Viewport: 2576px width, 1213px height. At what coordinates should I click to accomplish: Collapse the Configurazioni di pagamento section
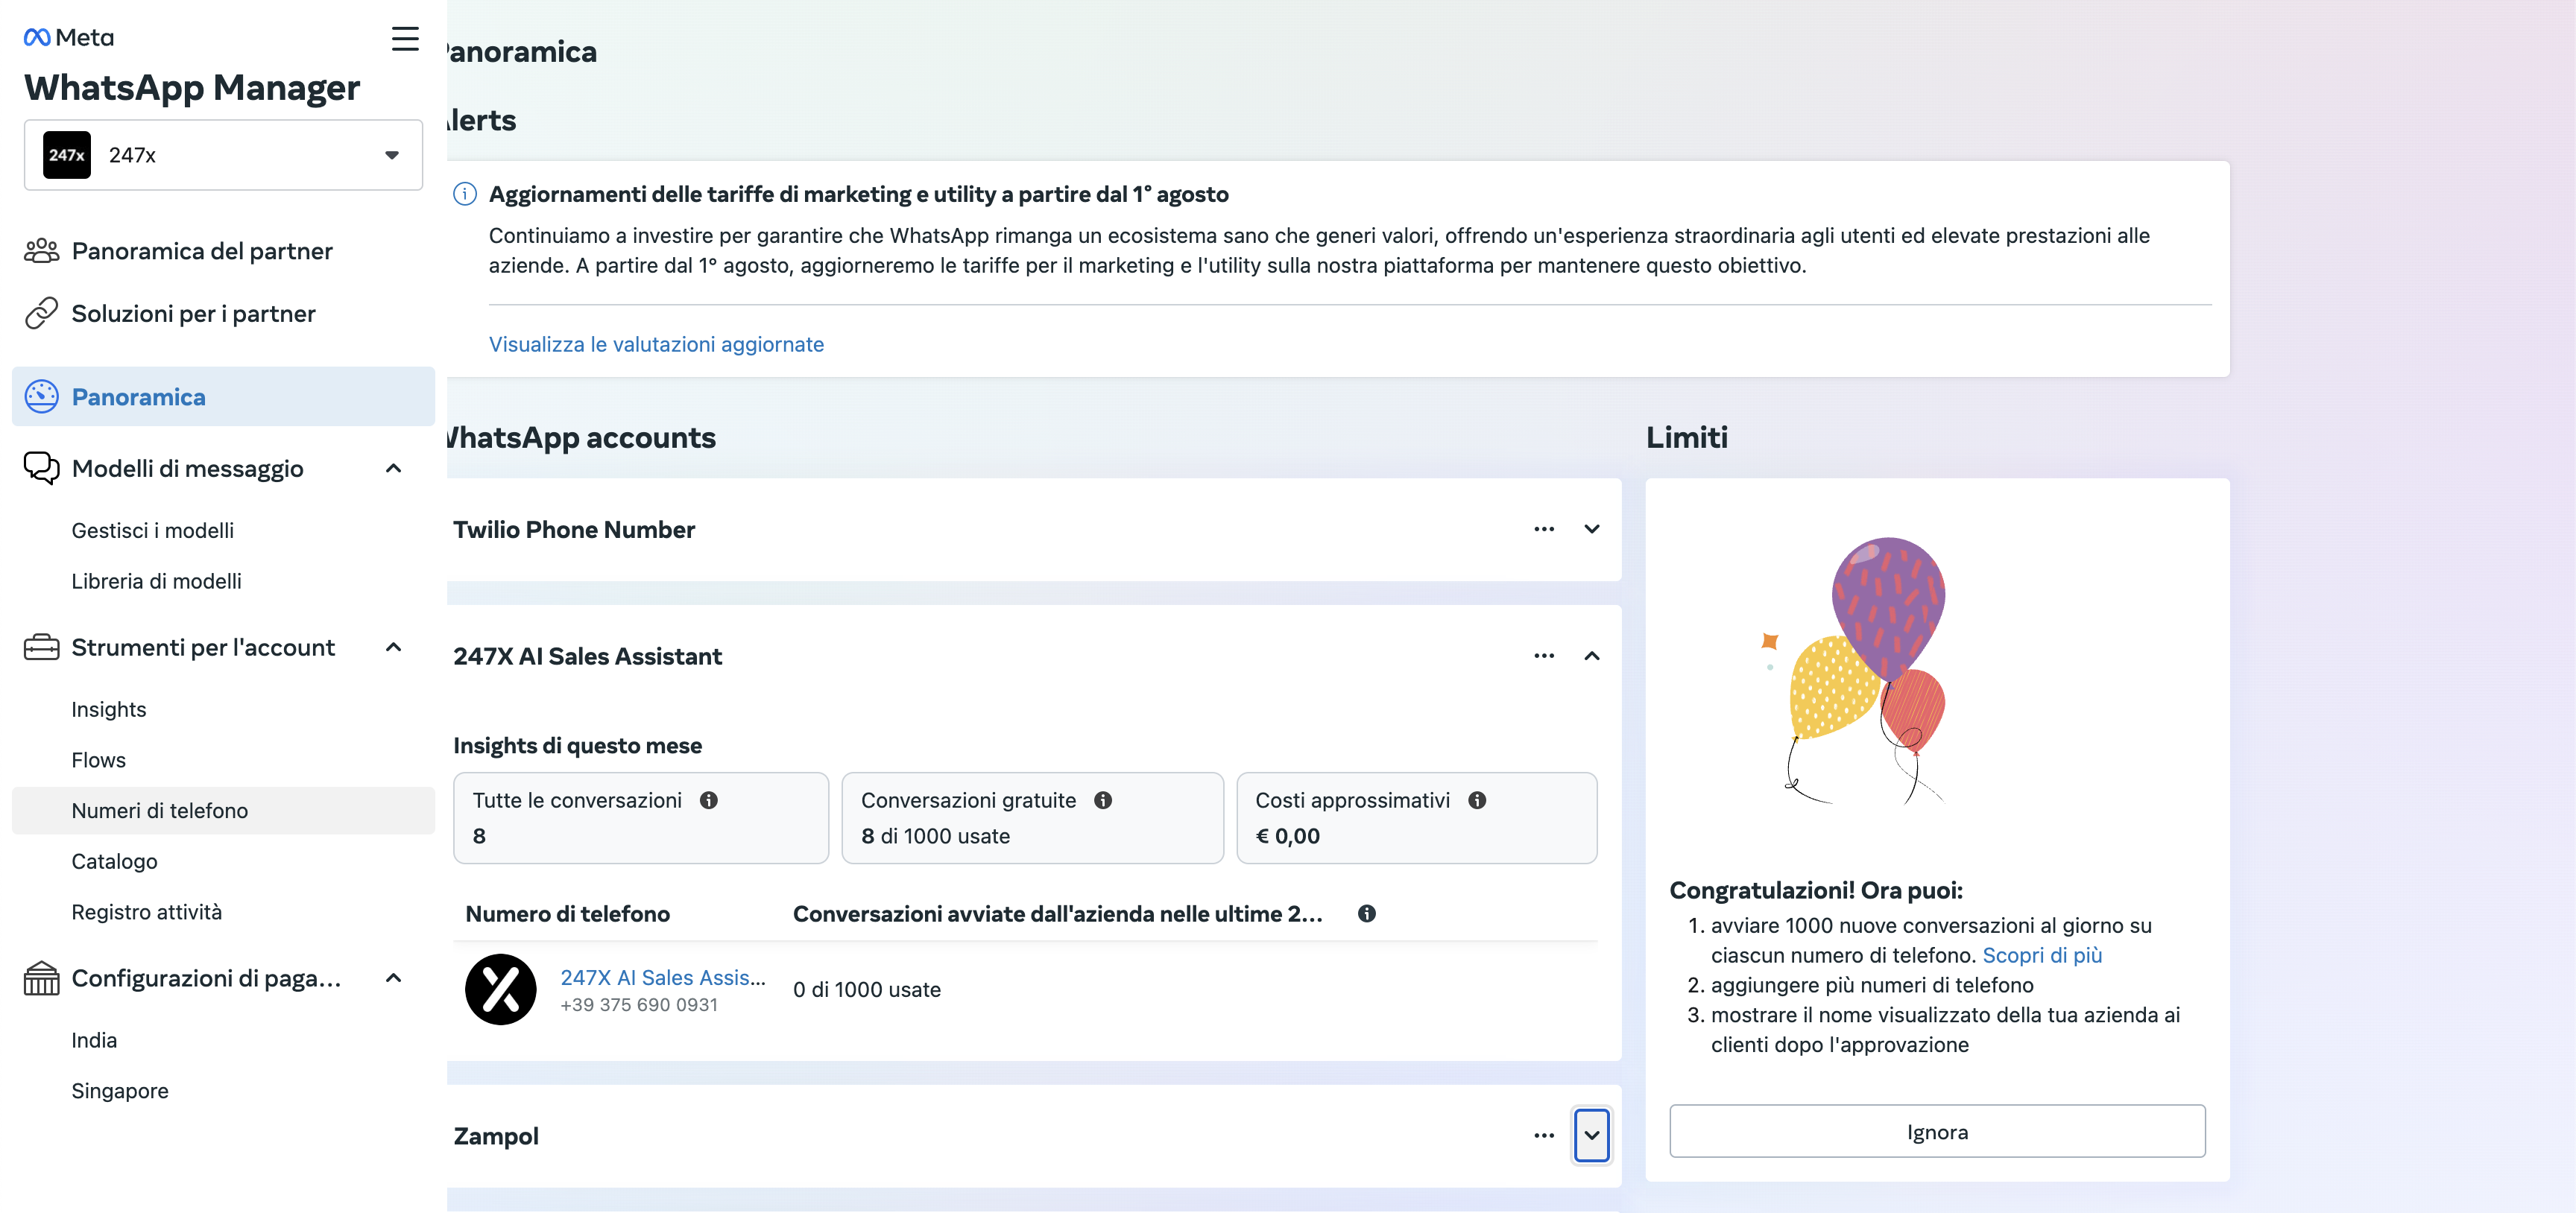click(393, 978)
